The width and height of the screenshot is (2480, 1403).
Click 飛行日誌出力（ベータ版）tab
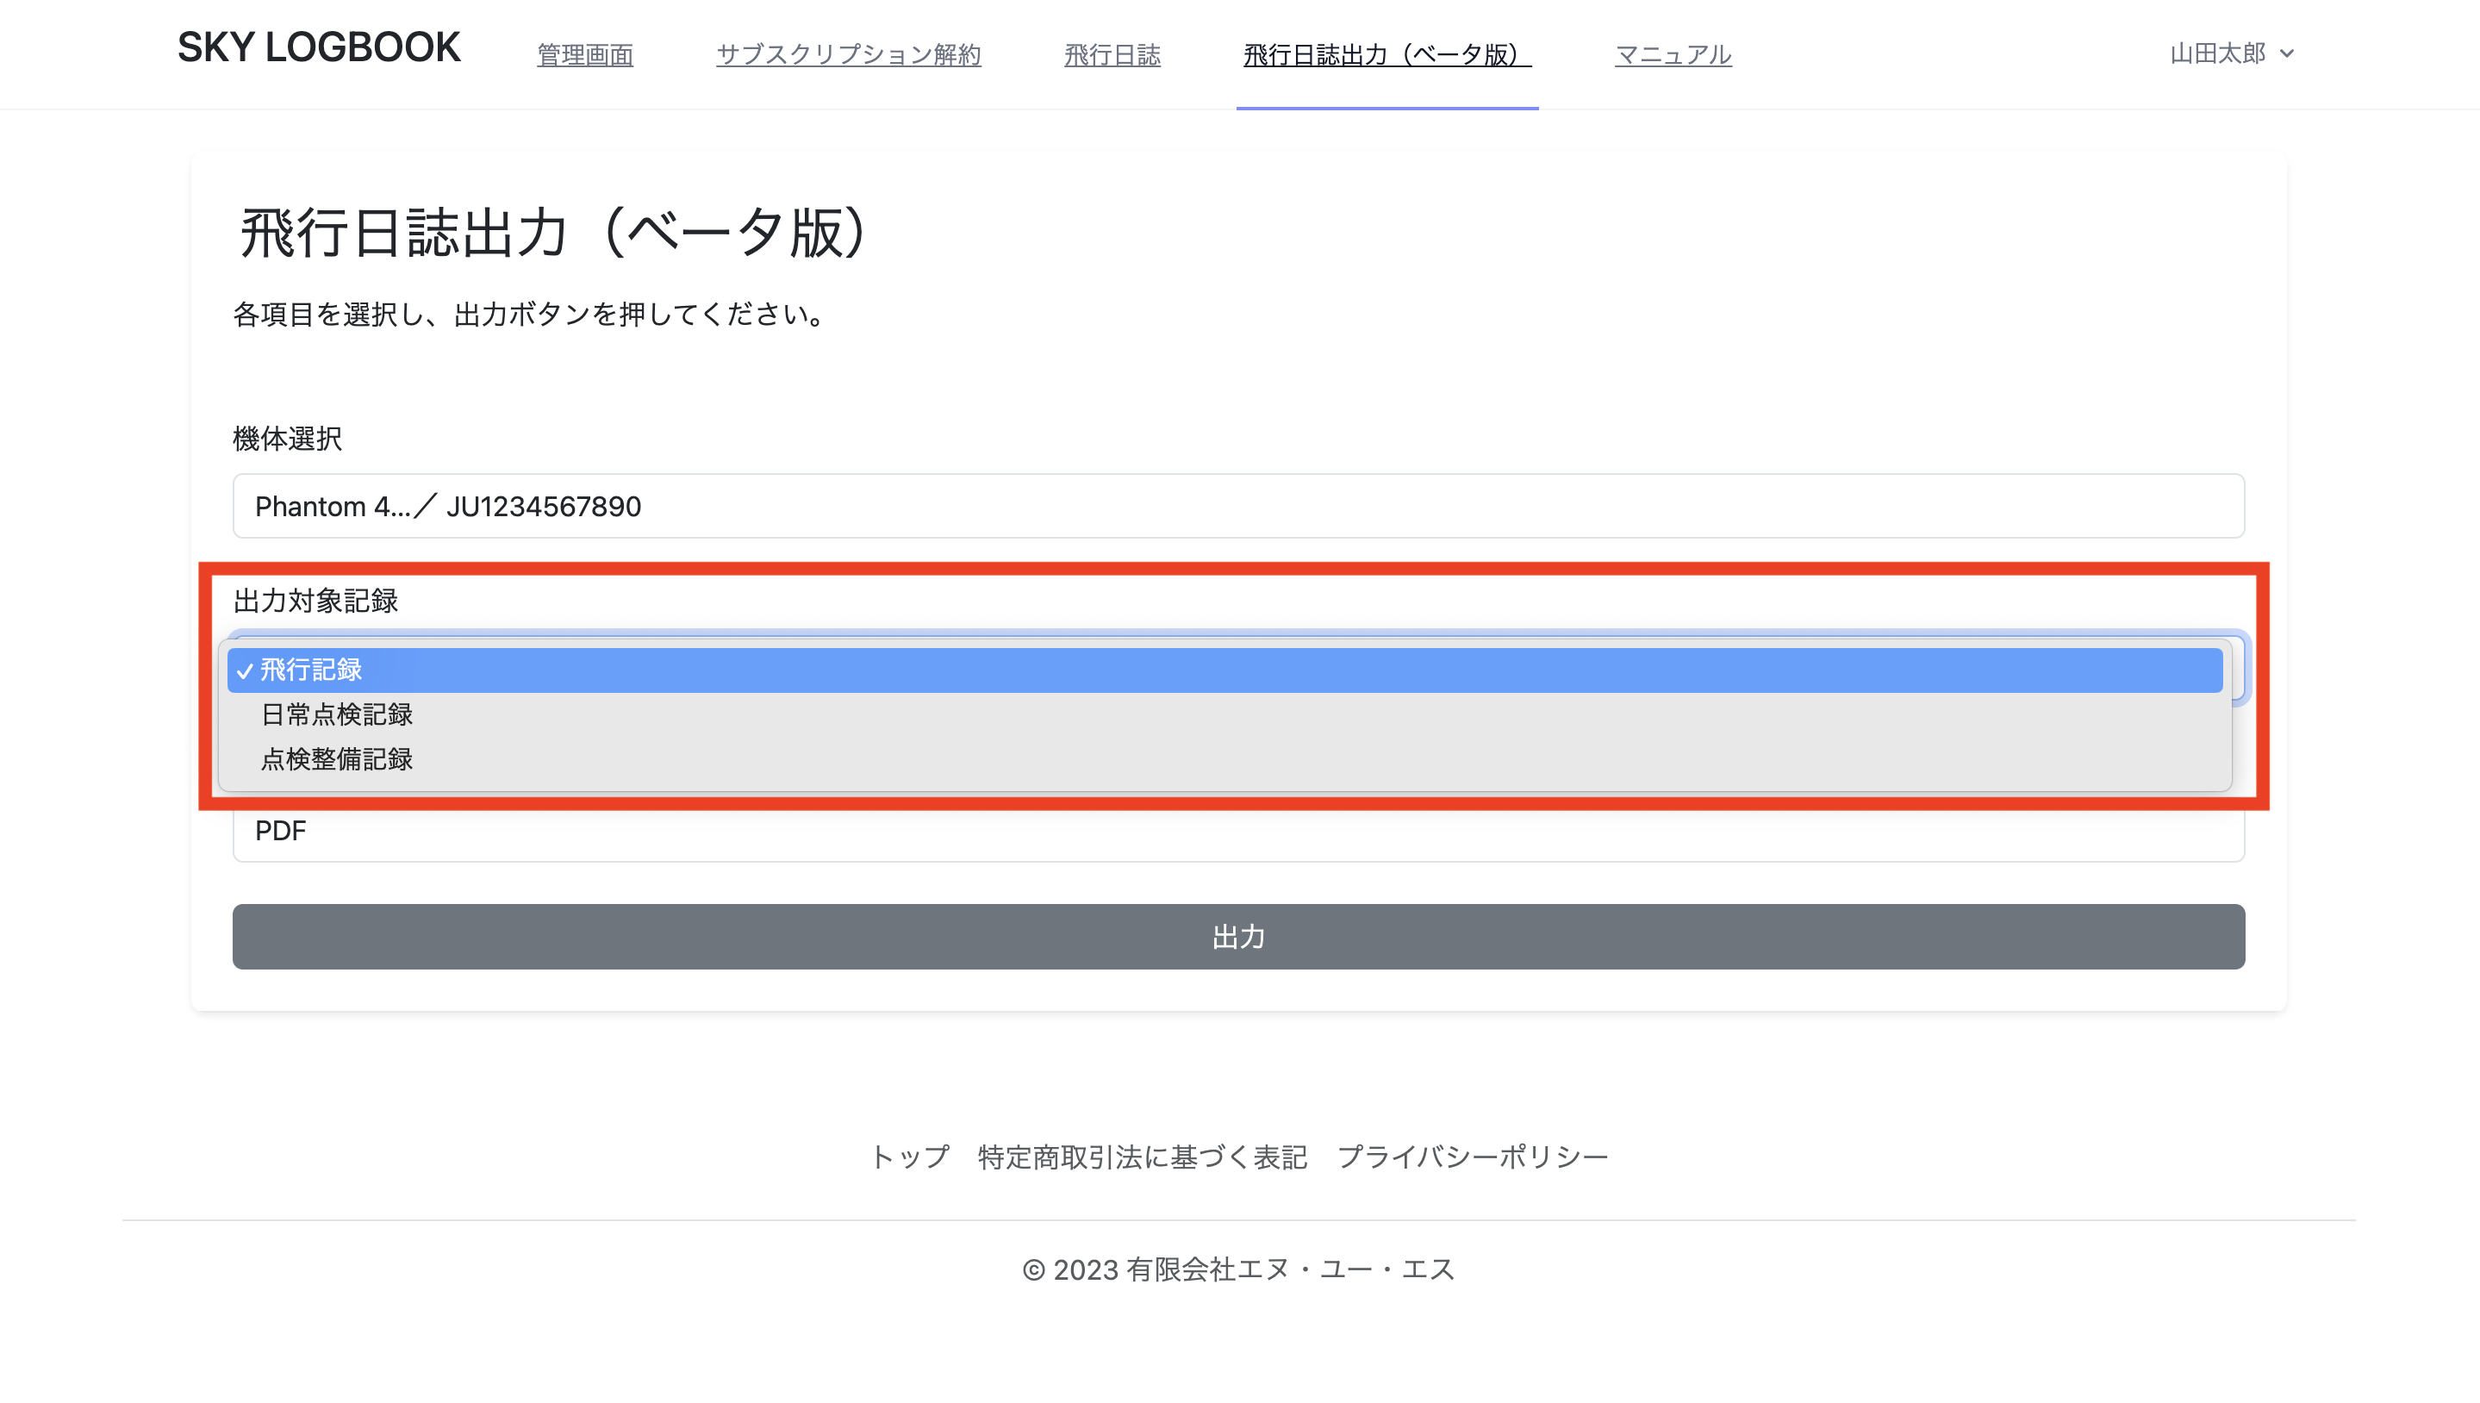click(x=1386, y=54)
